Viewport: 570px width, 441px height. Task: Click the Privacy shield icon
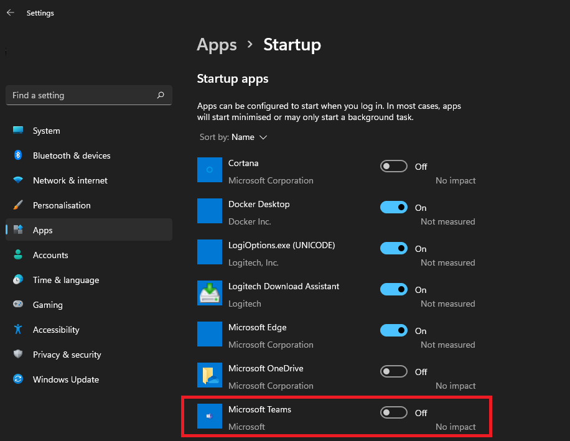[18, 354]
